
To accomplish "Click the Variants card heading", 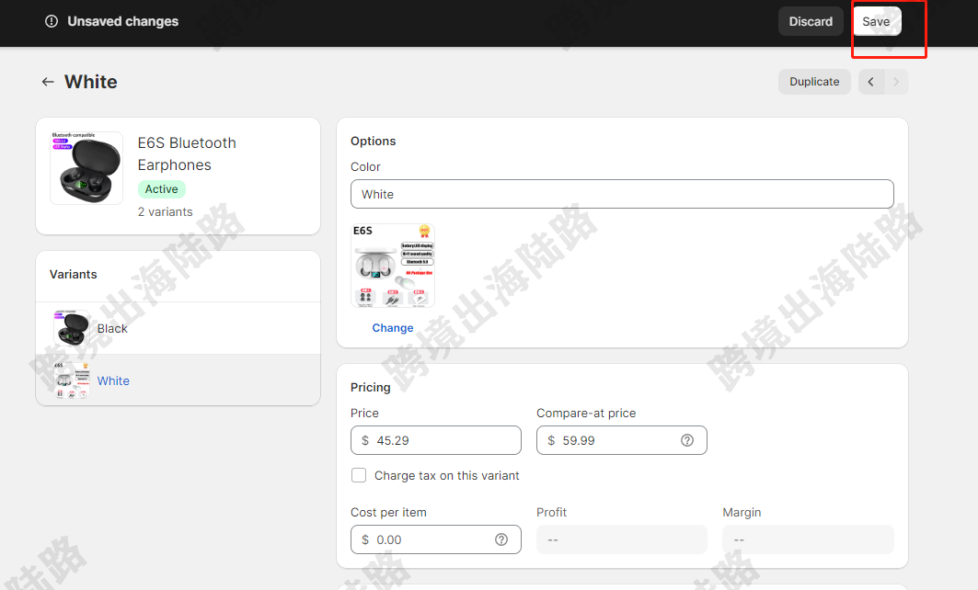I will tap(73, 274).
